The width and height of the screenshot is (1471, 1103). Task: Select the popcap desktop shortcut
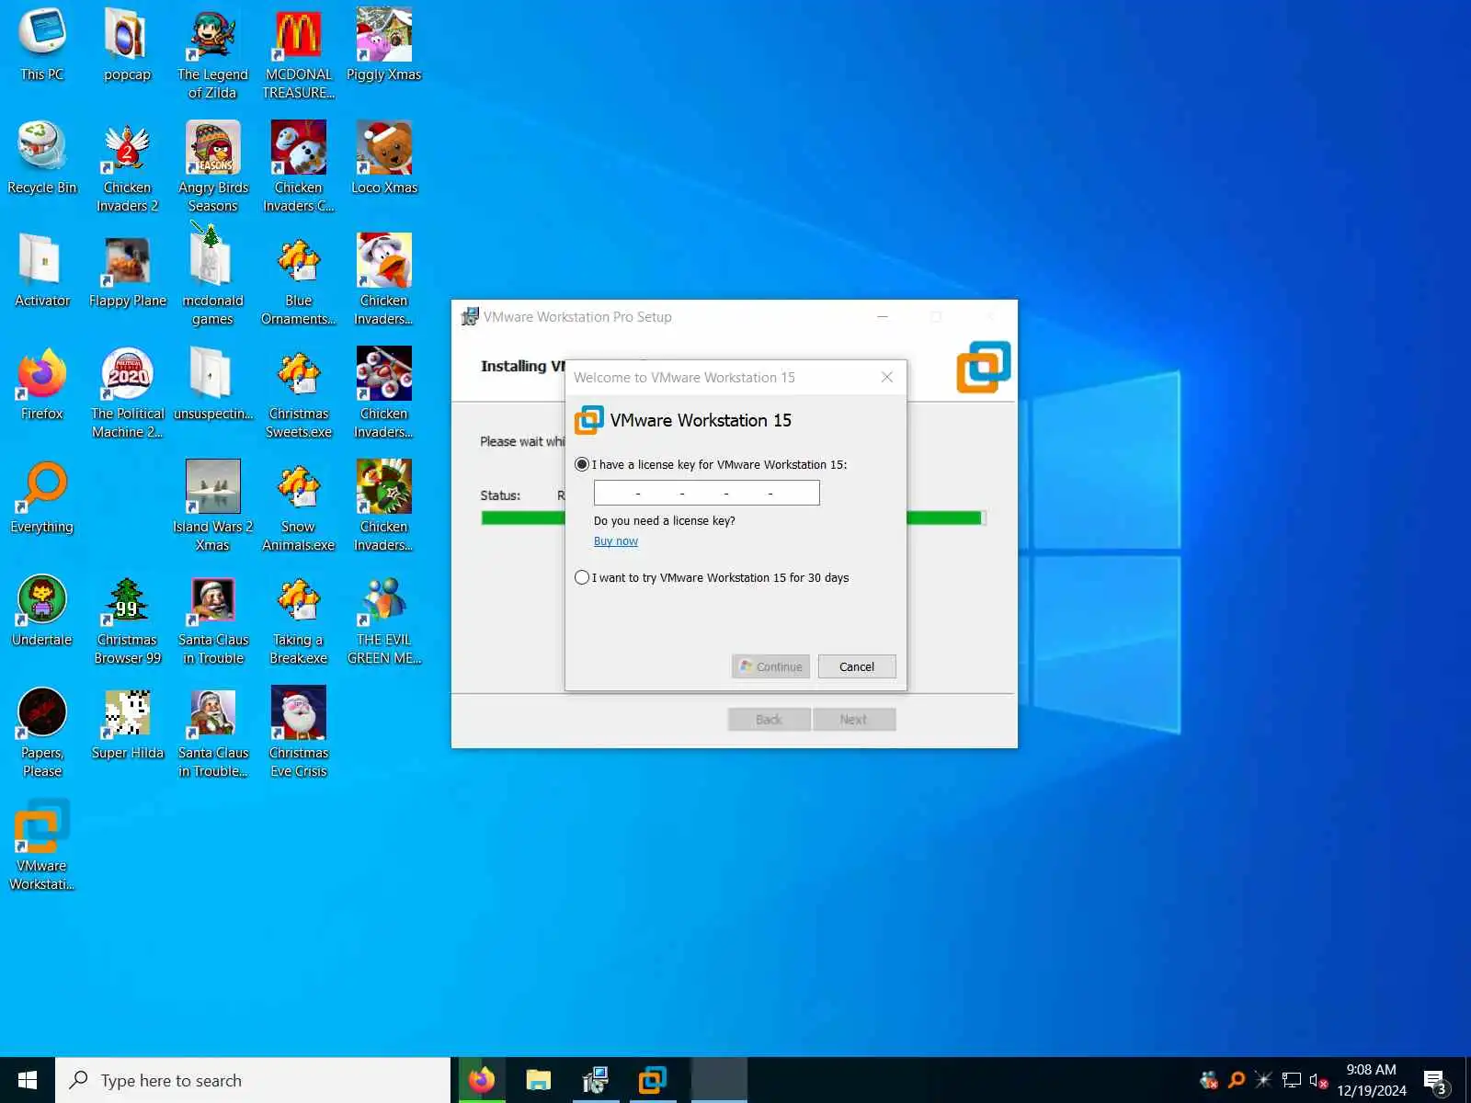coord(127,46)
